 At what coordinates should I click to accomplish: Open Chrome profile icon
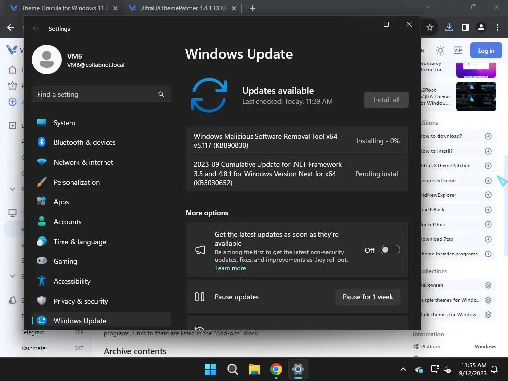tap(481, 28)
